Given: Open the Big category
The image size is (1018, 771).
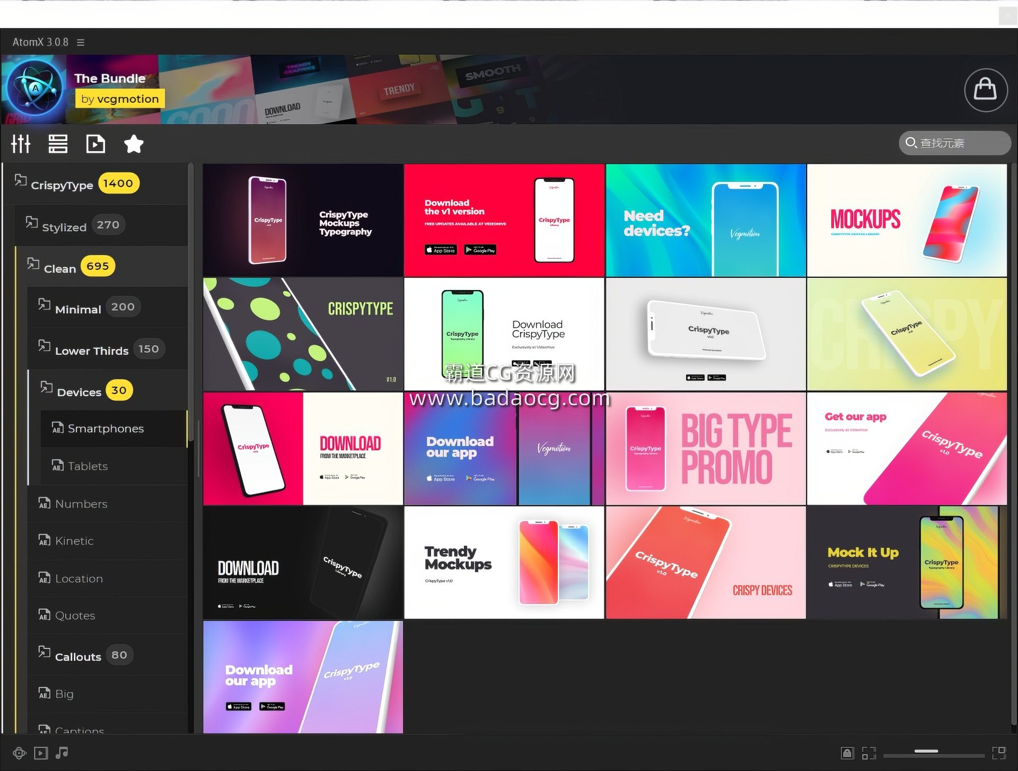Looking at the screenshot, I should (108, 694).
